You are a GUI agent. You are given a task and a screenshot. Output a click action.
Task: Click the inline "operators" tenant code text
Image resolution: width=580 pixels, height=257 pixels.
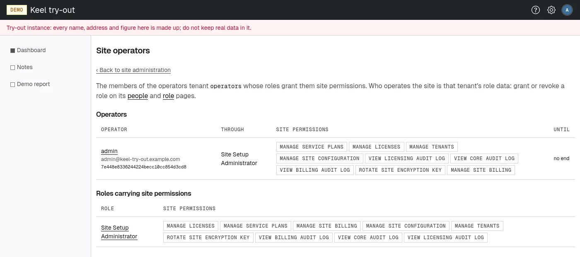tap(226, 86)
